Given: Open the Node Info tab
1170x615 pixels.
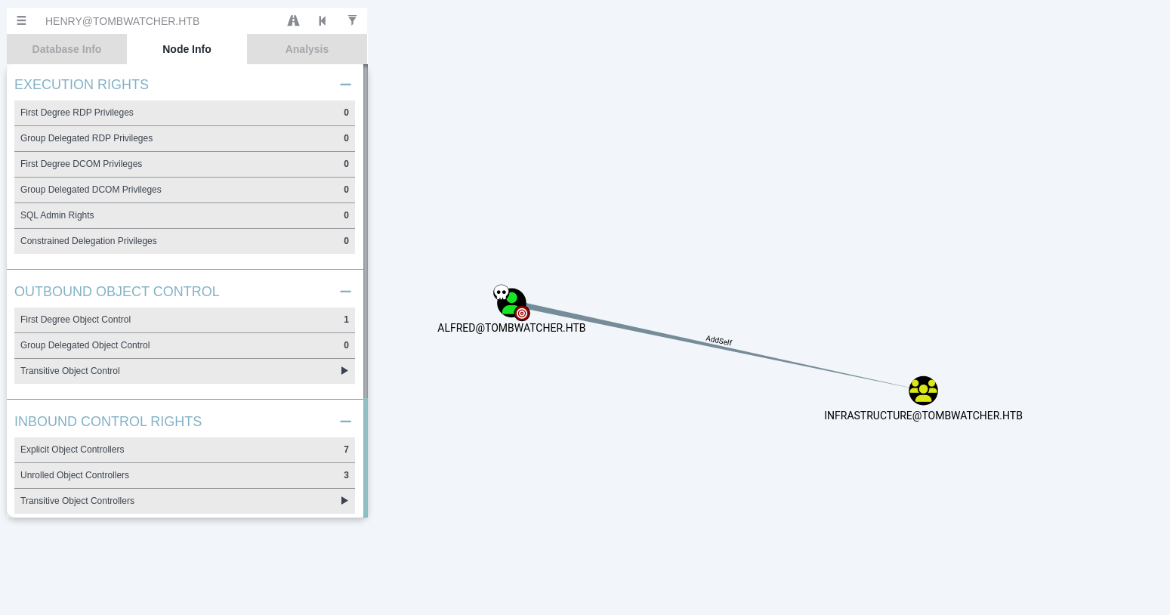Looking at the screenshot, I should pos(187,49).
